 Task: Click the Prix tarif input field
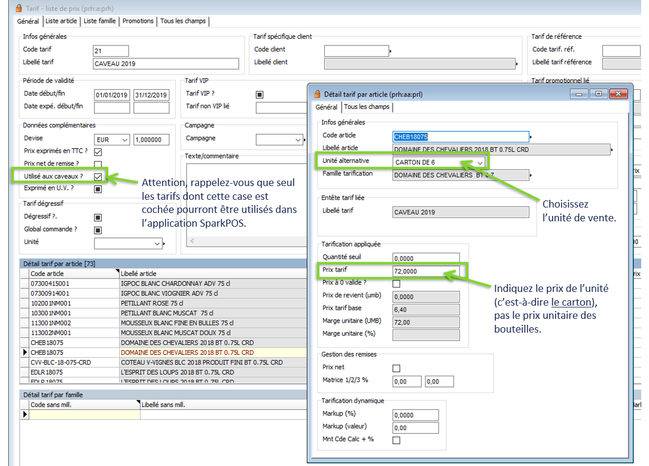pyautogui.click(x=425, y=272)
